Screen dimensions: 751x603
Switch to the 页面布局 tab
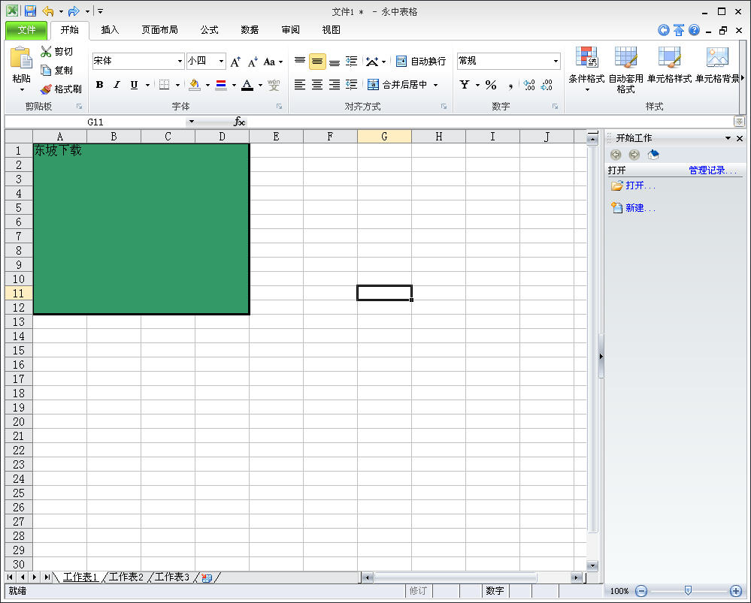(159, 30)
